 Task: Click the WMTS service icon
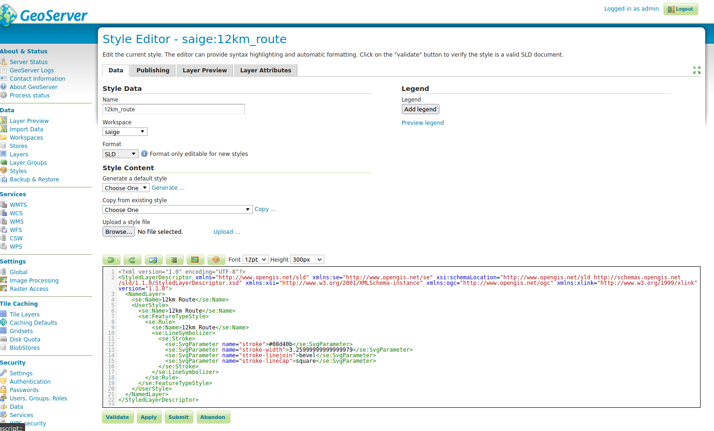tap(4, 205)
